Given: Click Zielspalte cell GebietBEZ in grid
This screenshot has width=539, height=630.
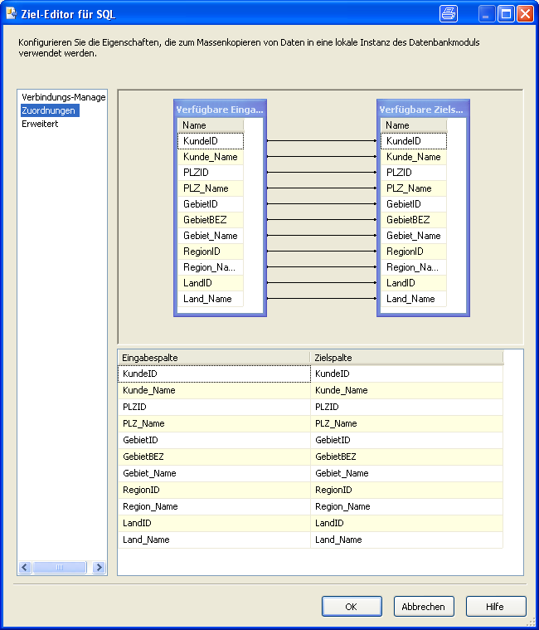Looking at the screenshot, I should (406, 457).
